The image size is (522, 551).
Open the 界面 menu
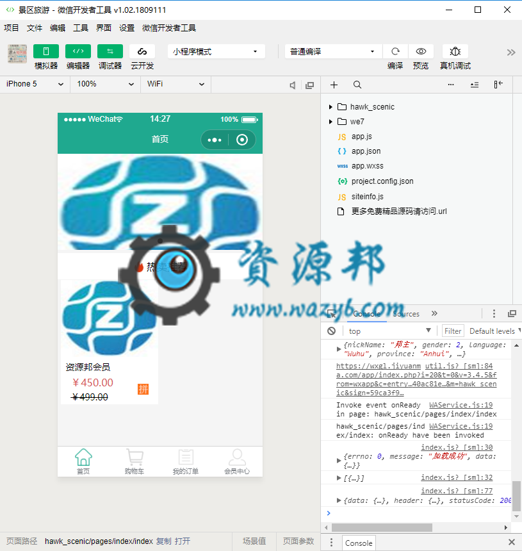tap(104, 28)
